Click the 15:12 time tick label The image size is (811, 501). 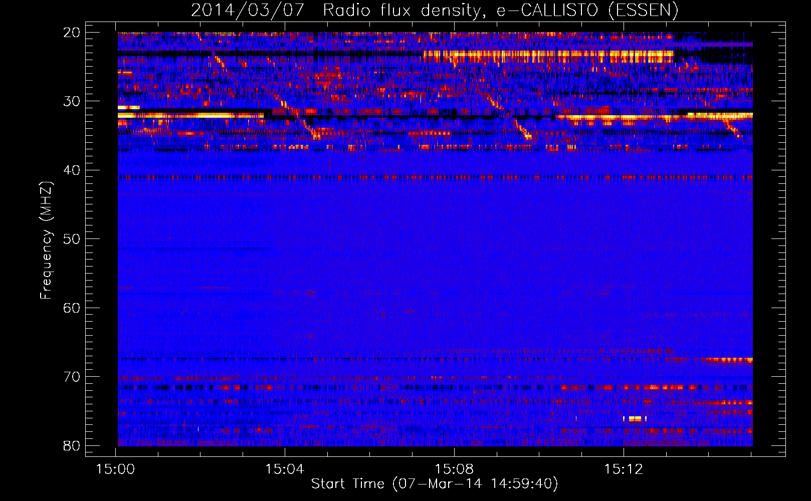tap(624, 469)
